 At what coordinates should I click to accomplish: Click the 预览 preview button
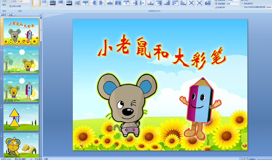click(4, 3)
